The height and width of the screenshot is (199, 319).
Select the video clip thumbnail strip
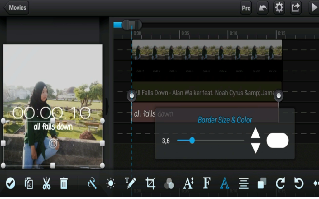(x=207, y=50)
